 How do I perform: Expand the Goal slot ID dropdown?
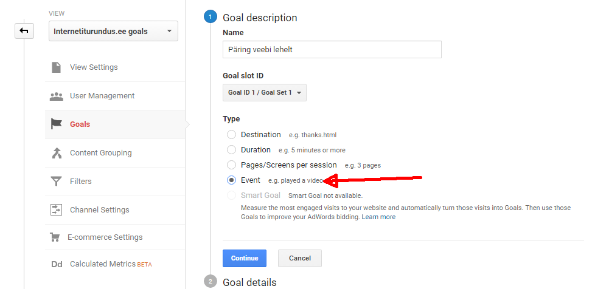(265, 93)
